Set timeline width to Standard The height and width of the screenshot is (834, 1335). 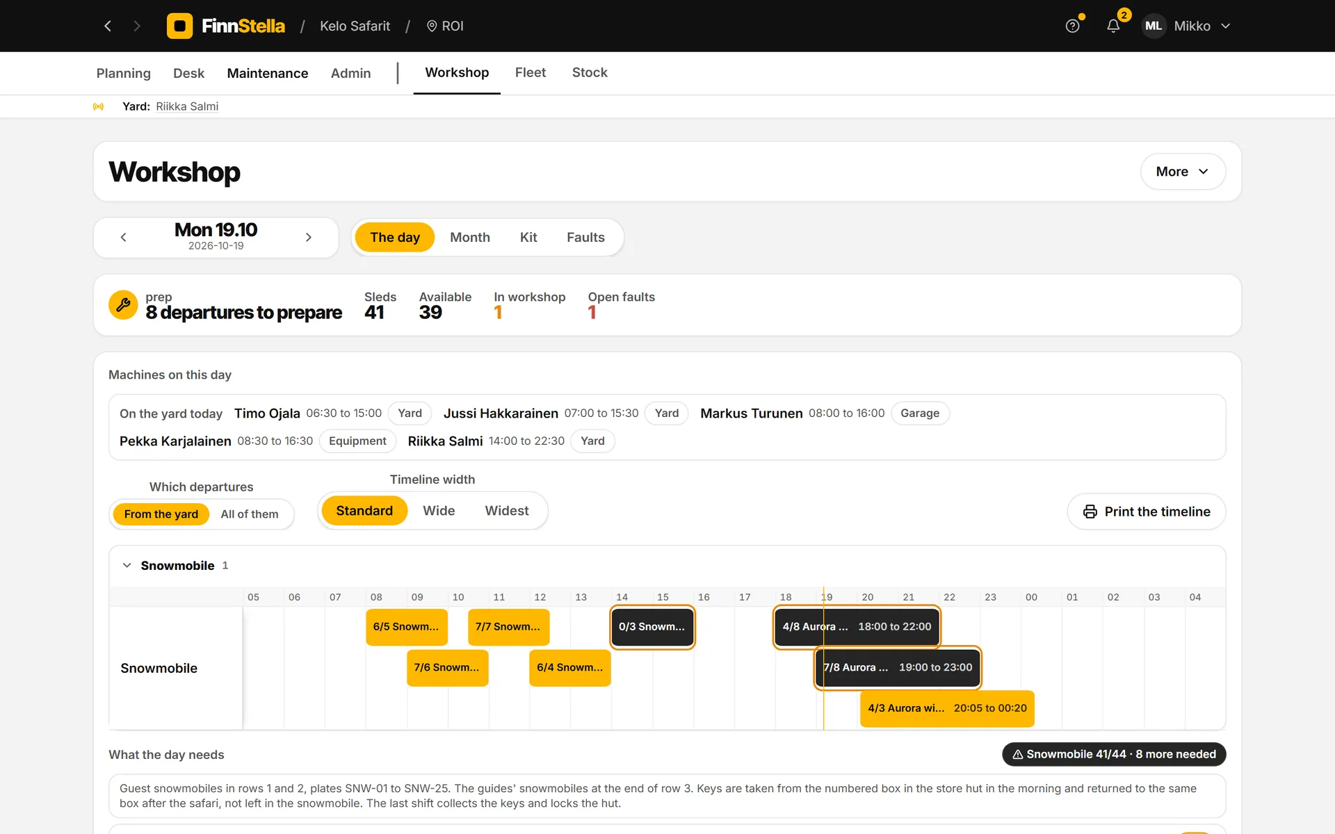point(364,511)
